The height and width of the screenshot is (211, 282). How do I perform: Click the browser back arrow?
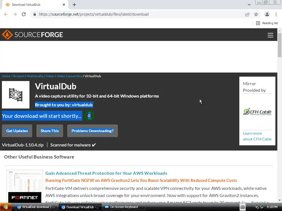pos(6,14)
